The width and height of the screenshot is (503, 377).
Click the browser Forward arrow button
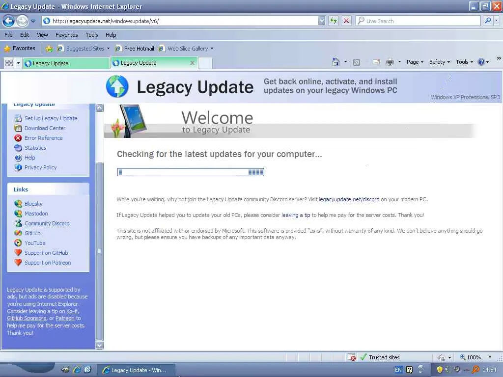22,21
